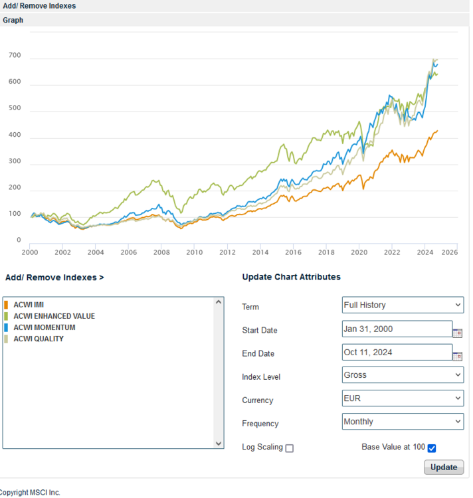Uncheck the Base Value at 100 checkbox
The image size is (473, 498).
(x=432, y=448)
